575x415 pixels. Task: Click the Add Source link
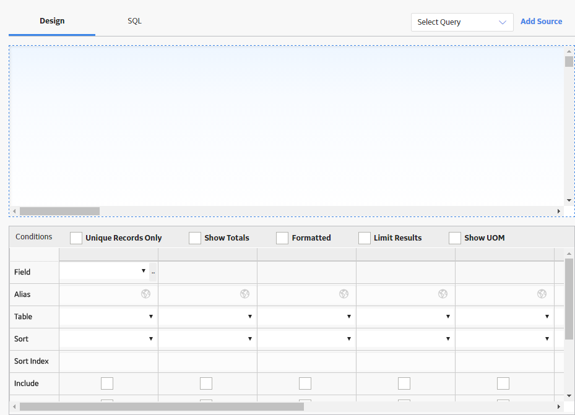[541, 21]
